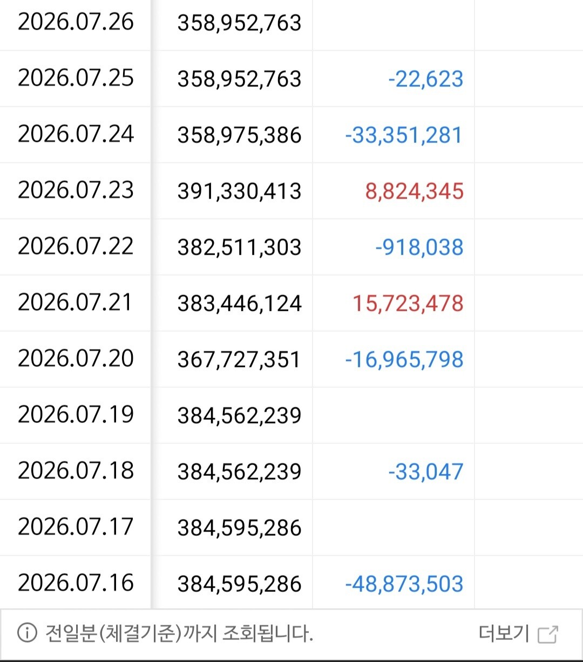Click the 전일분(체결기준)까지 조회됩니다 notice text
Screen dimensions: 583x662
[179, 633]
